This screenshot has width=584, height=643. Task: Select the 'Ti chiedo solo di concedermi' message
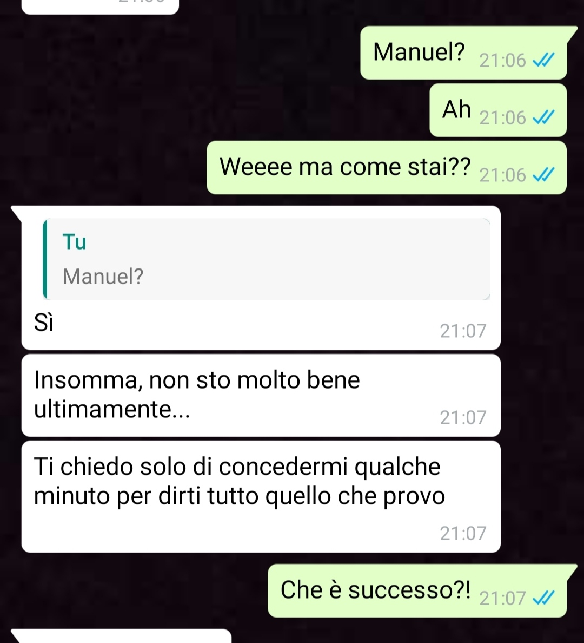click(x=261, y=497)
